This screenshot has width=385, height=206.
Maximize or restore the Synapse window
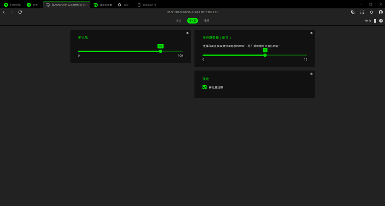(x=371, y=4)
